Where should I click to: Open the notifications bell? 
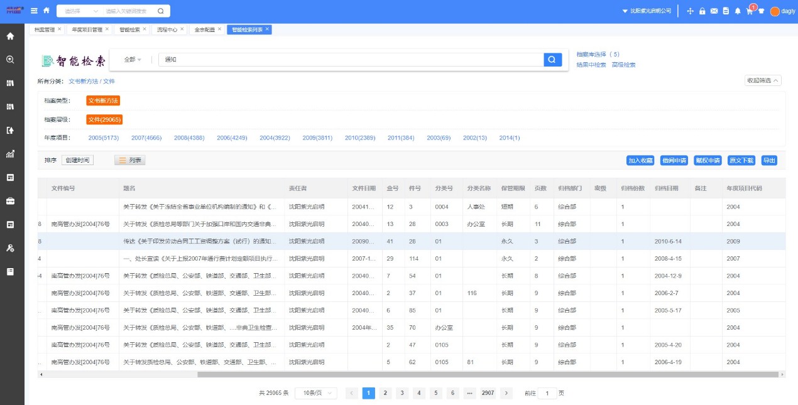738,11
